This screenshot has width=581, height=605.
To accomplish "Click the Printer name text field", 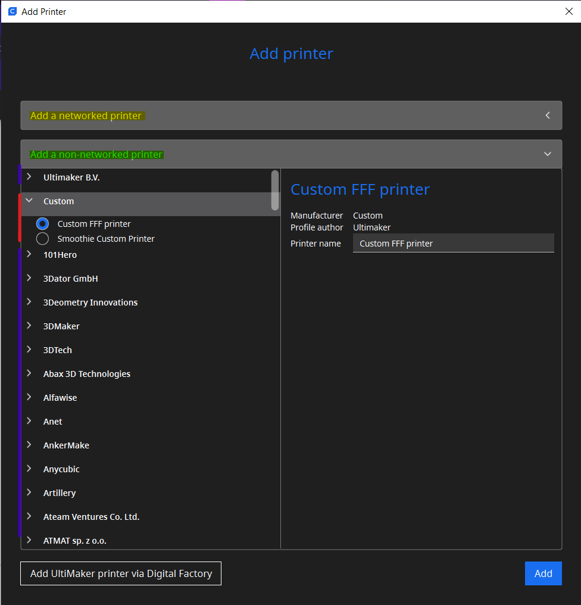I will click(453, 243).
